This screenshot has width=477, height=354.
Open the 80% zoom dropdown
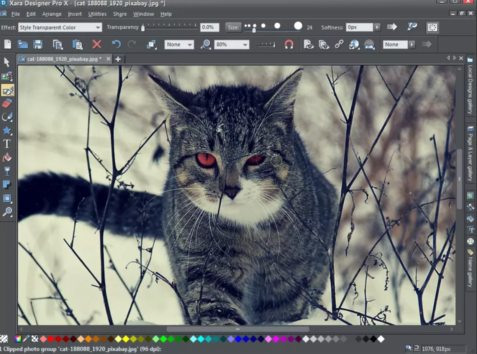tap(232, 44)
